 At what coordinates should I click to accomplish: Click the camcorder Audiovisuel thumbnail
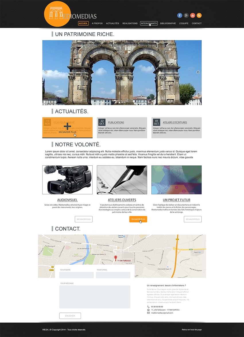click(67, 180)
